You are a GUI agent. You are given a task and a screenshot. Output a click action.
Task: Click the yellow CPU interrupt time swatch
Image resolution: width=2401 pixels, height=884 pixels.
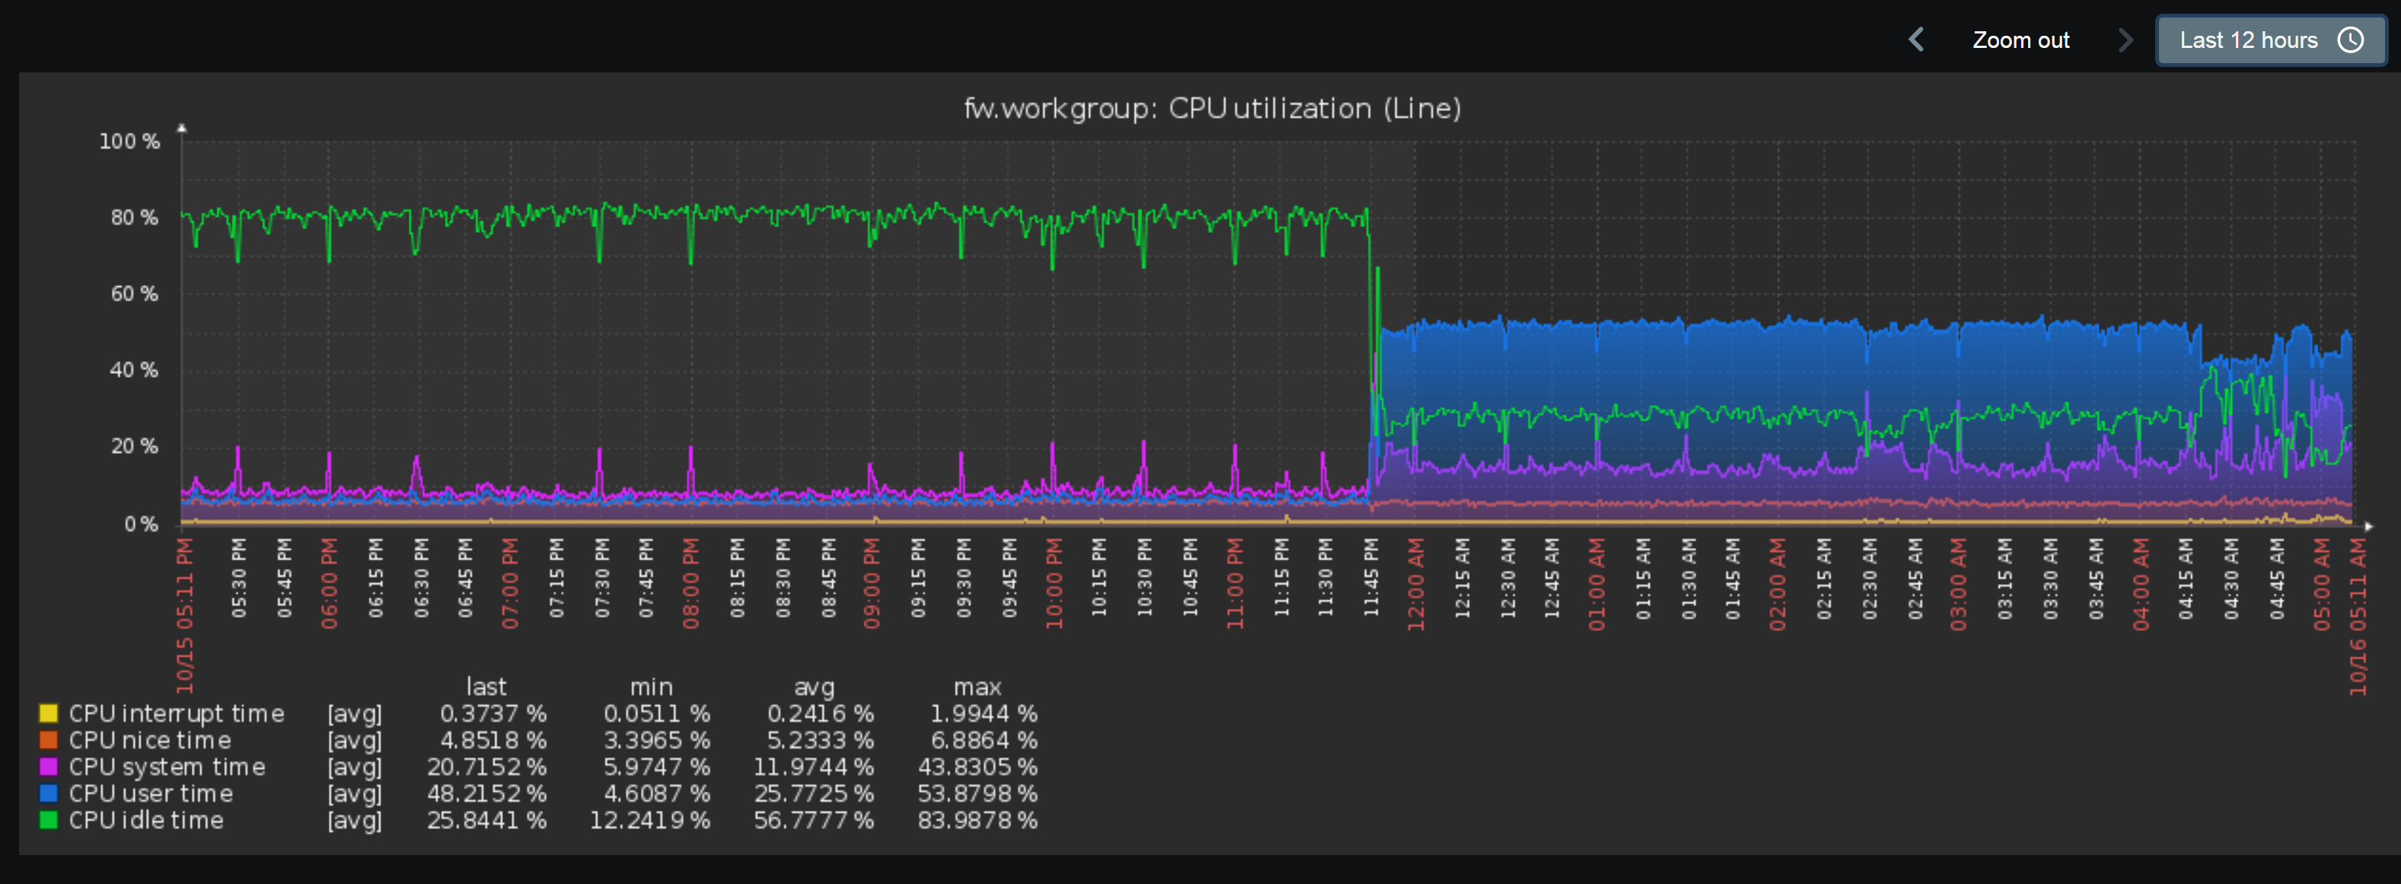tap(49, 713)
